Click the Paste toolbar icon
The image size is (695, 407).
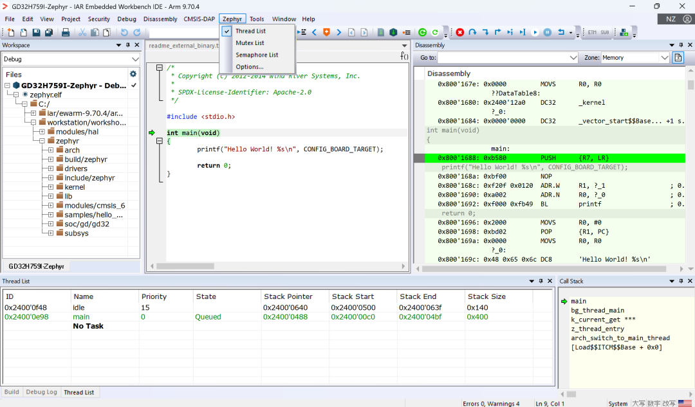tap(107, 32)
